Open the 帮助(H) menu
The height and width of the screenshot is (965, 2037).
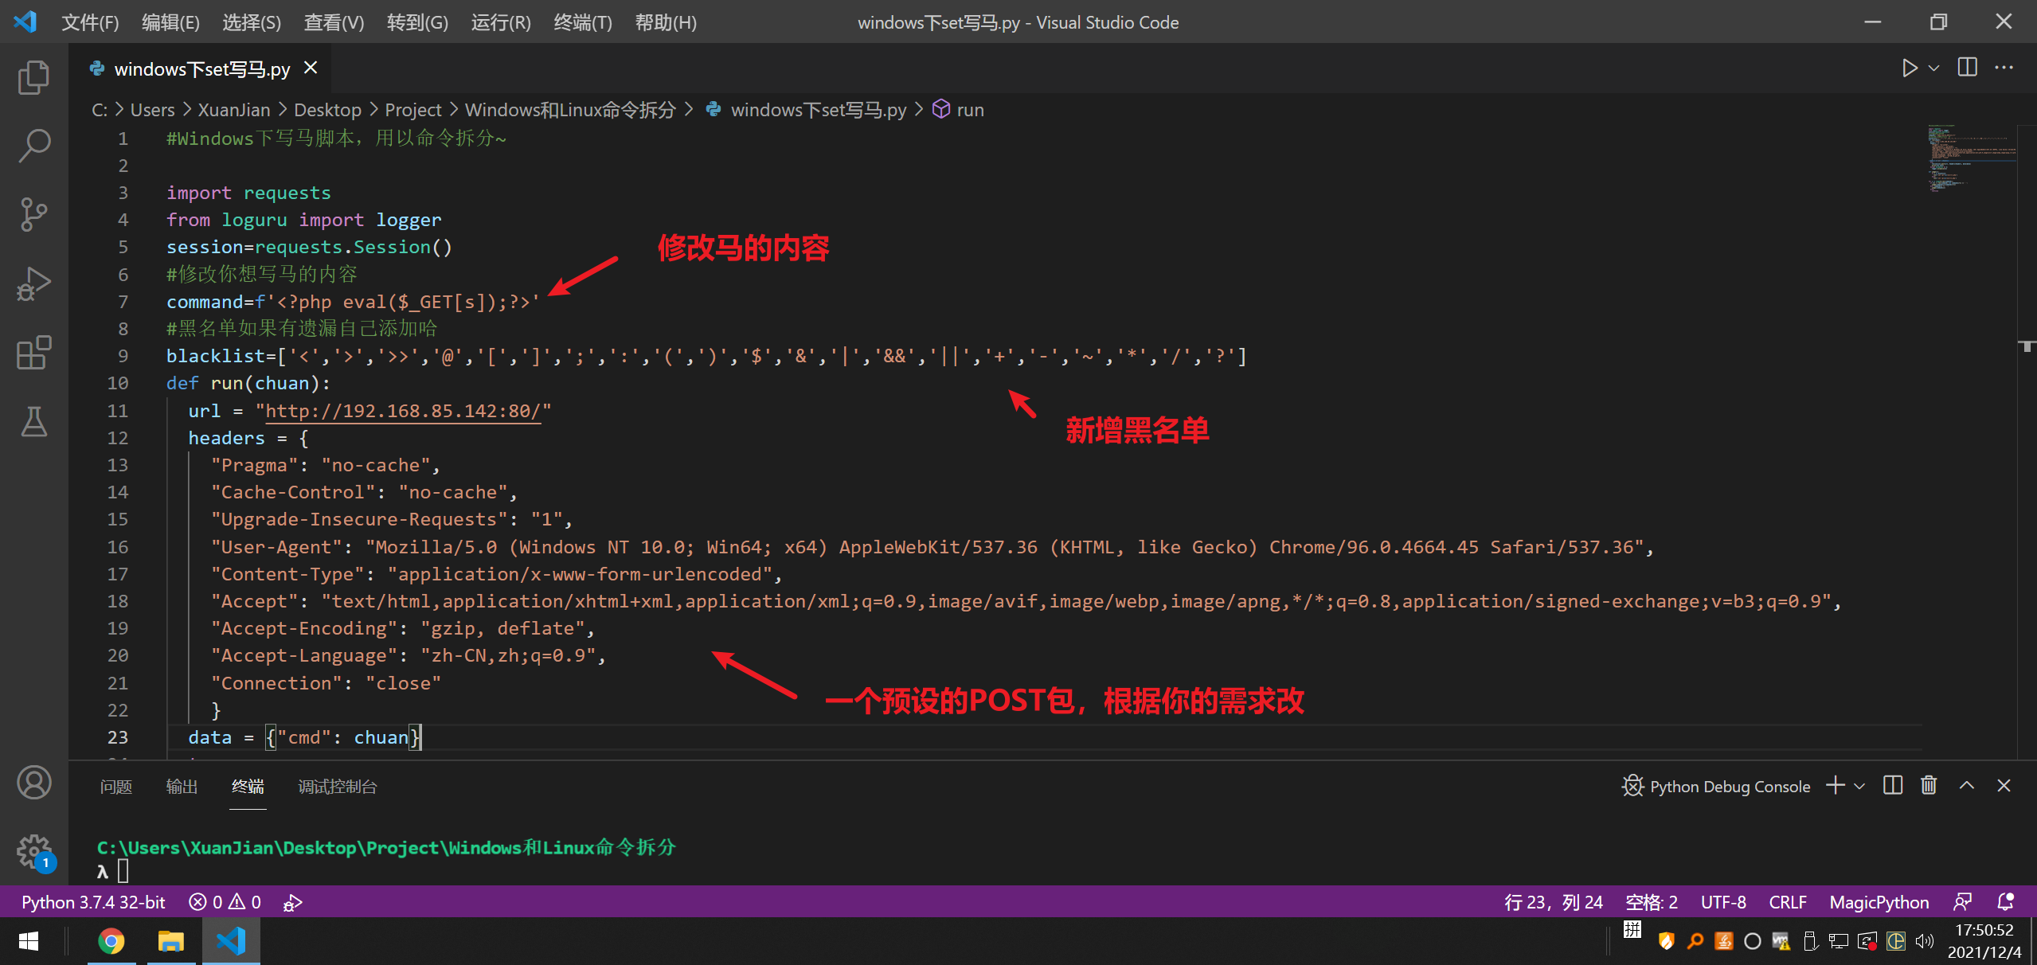(x=666, y=22)
